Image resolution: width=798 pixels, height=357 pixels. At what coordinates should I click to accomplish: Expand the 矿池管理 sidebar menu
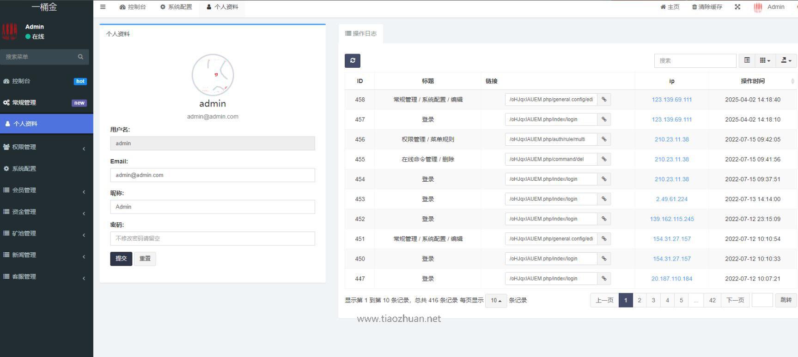point(47,233)
